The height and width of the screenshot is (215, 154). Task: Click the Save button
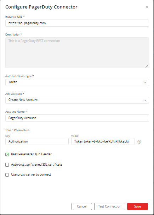pos(137,206)
